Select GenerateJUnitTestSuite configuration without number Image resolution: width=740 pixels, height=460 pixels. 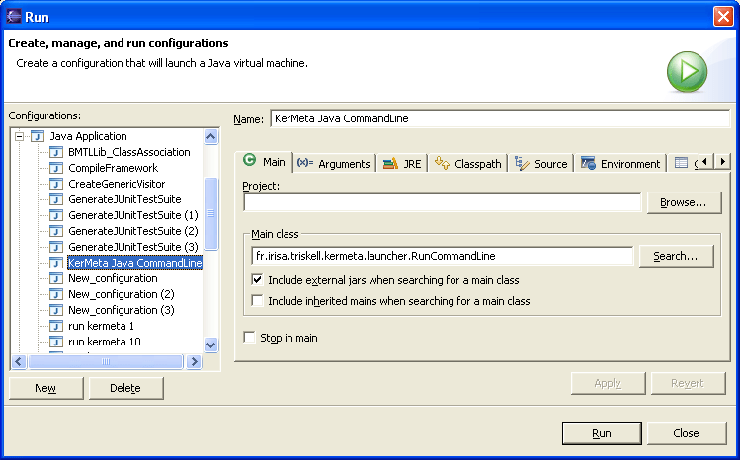click(x=124, y=199)
